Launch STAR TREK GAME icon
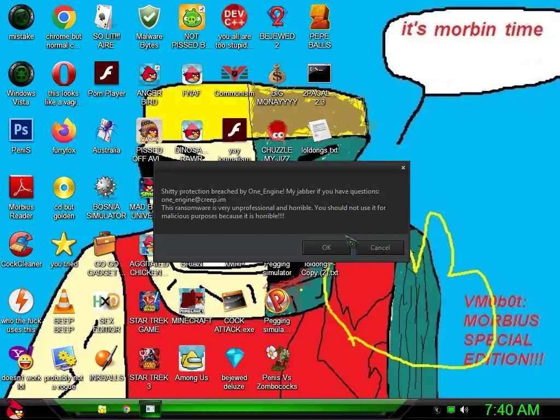 149,301
